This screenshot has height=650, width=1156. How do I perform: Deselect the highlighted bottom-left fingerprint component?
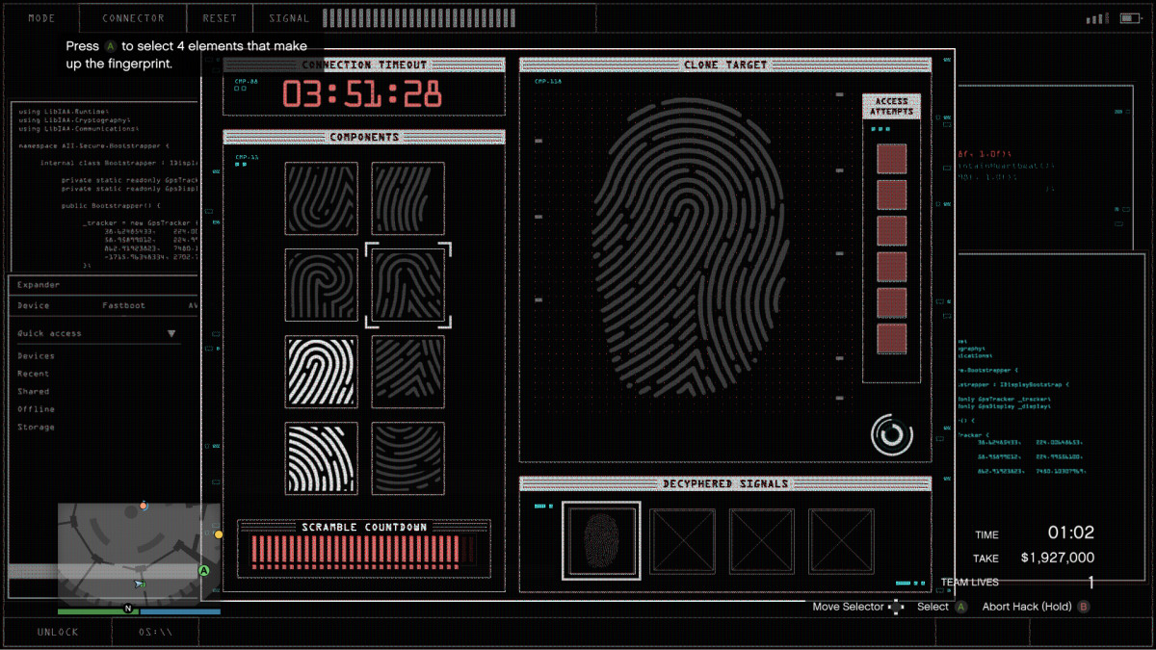321,458
